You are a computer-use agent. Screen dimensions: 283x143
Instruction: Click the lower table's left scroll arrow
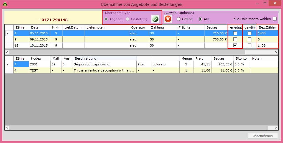7,128
